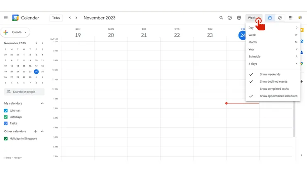The image size is (307, 172).
Task: Go to the next week arrow
Action: tap(76, 18)
